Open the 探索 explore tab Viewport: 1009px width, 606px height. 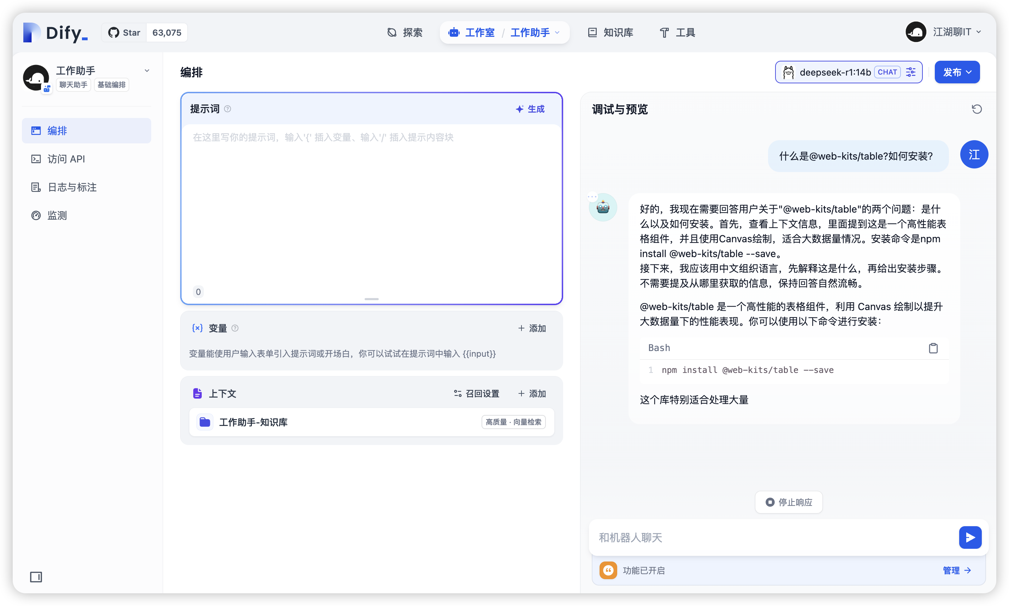[405, 33]
